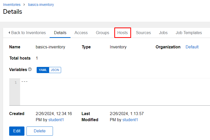Open student1 link in Last Modified field
Screen dimensions: 210x140
130,120
